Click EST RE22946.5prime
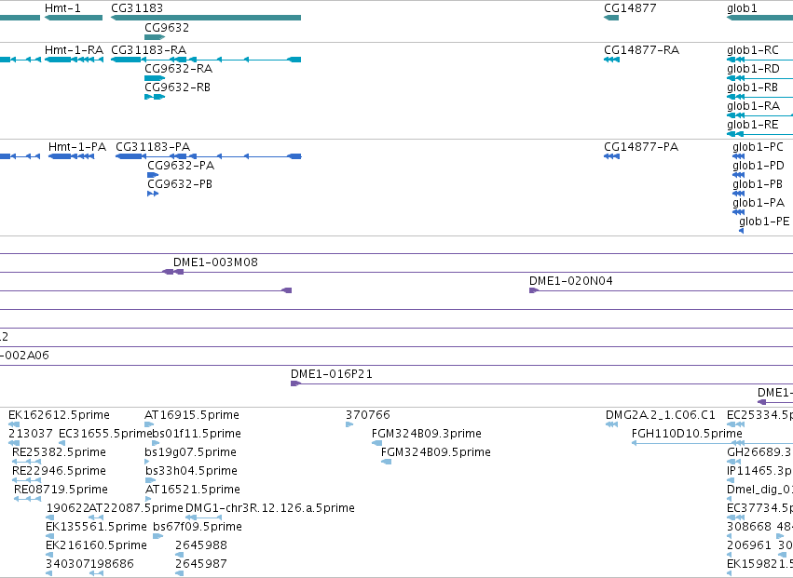Image resolution: width=793 pixels, height=578 pixels. (x=59, y=471)
